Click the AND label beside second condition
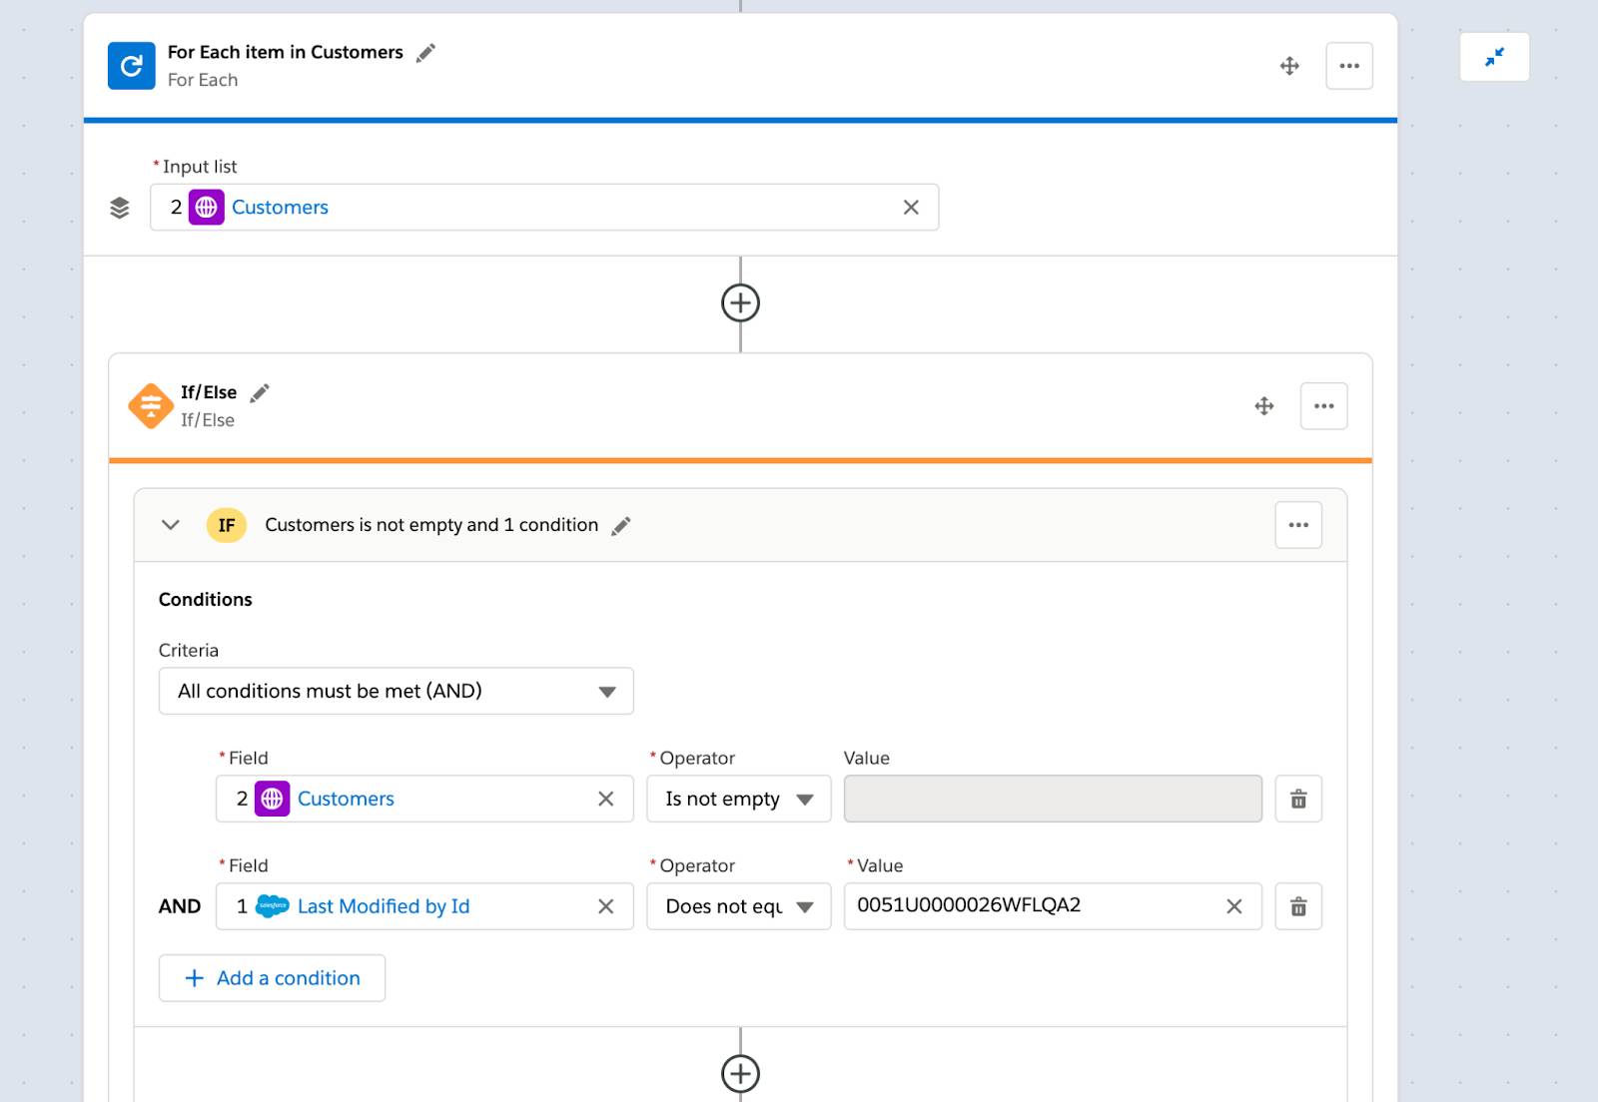 tap(180, 906)
